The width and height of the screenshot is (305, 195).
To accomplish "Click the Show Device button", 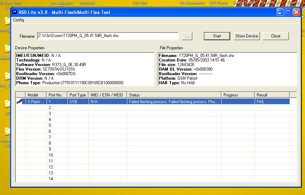I will click(x=247, y=36).
